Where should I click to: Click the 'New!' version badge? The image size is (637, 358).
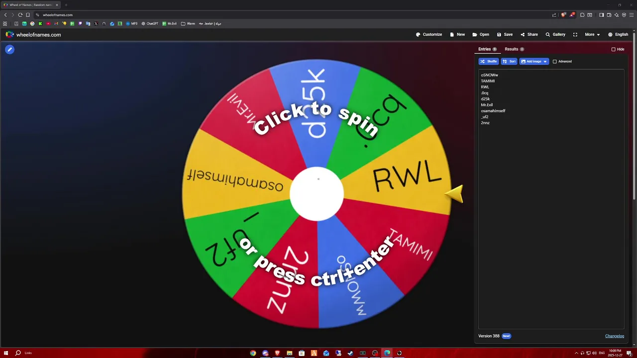click(x=506, y=336)
